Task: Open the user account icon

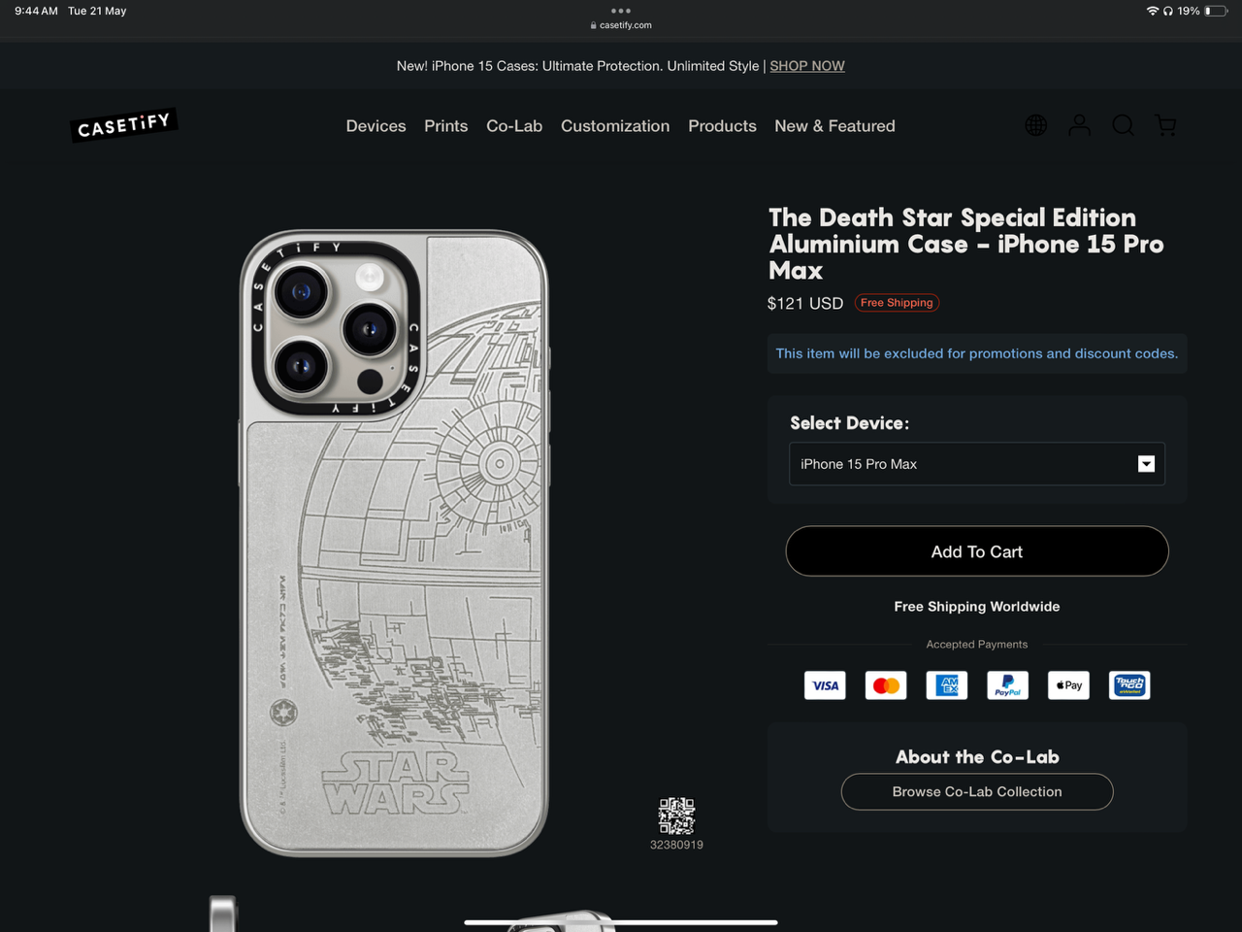Action: 1079,125
